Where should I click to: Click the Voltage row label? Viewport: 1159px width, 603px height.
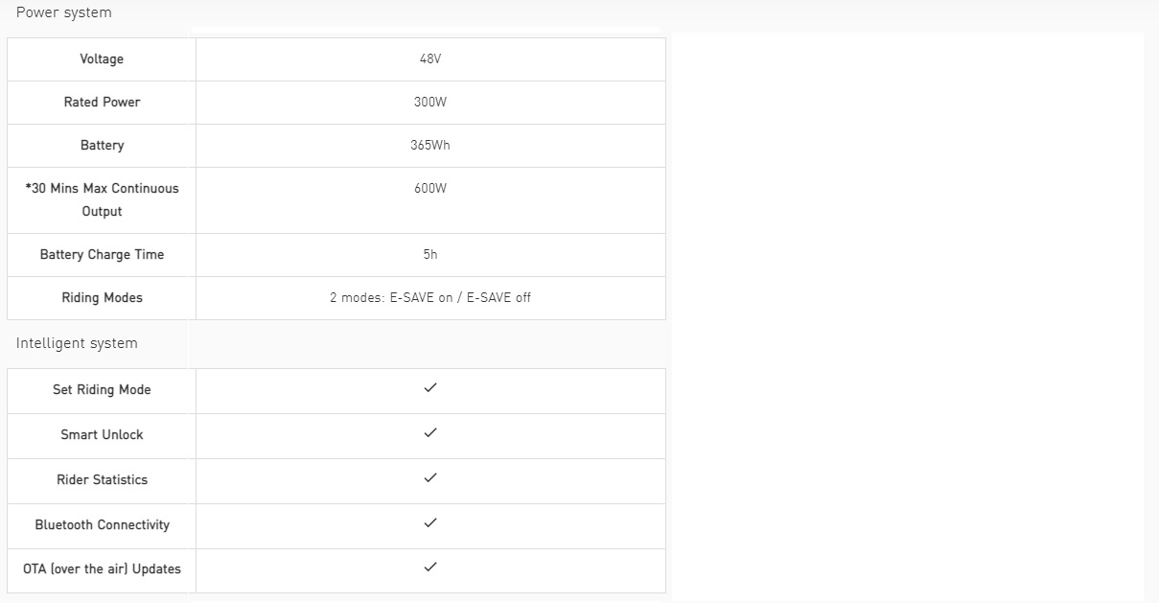pyautogui.click(x=102, y=59)
